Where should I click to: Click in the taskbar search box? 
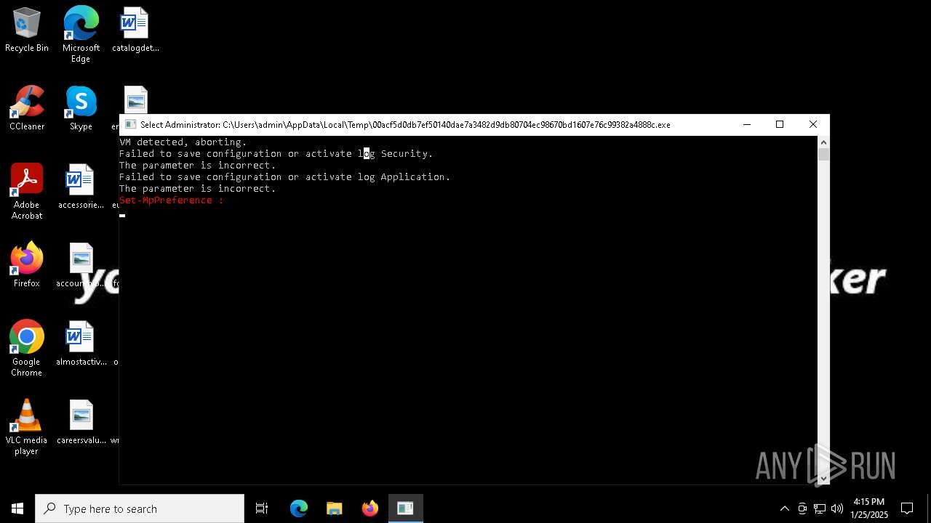pos(140,508)
